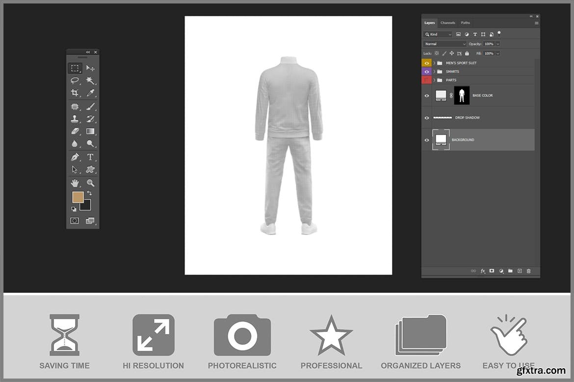Choose the Hand tool
Screen dimensions: 574x382
[x=75, y=183]
